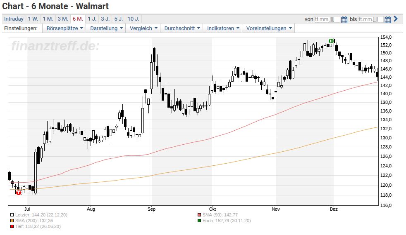This screenshot has width=406, height=235.
Task: Select the 1 M. time range tab
Action: 48,19
